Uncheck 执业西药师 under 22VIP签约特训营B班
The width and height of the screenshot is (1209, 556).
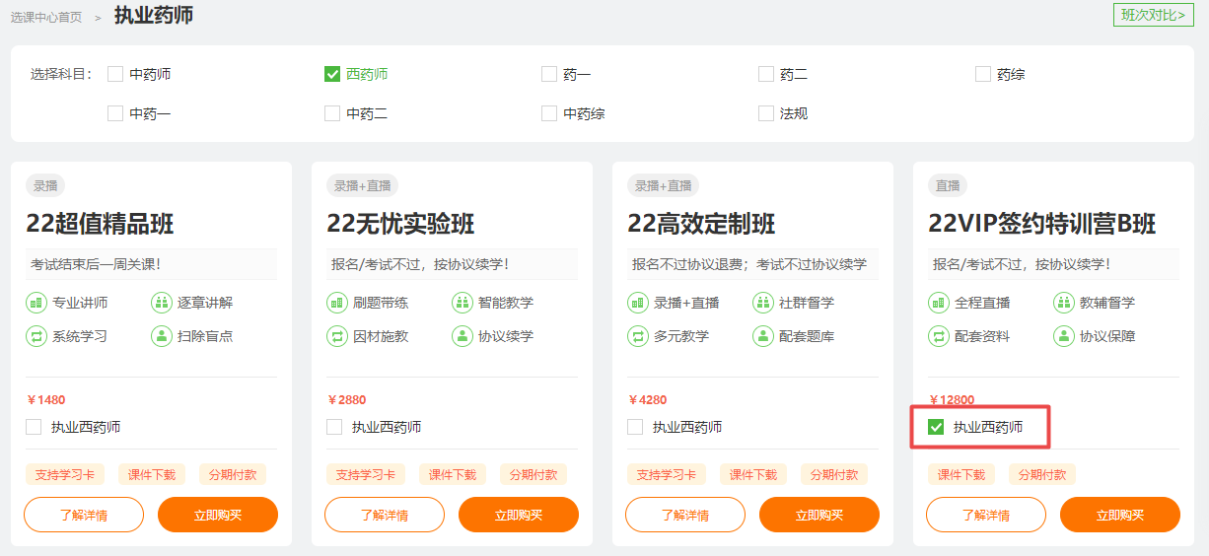click(937, 427)
